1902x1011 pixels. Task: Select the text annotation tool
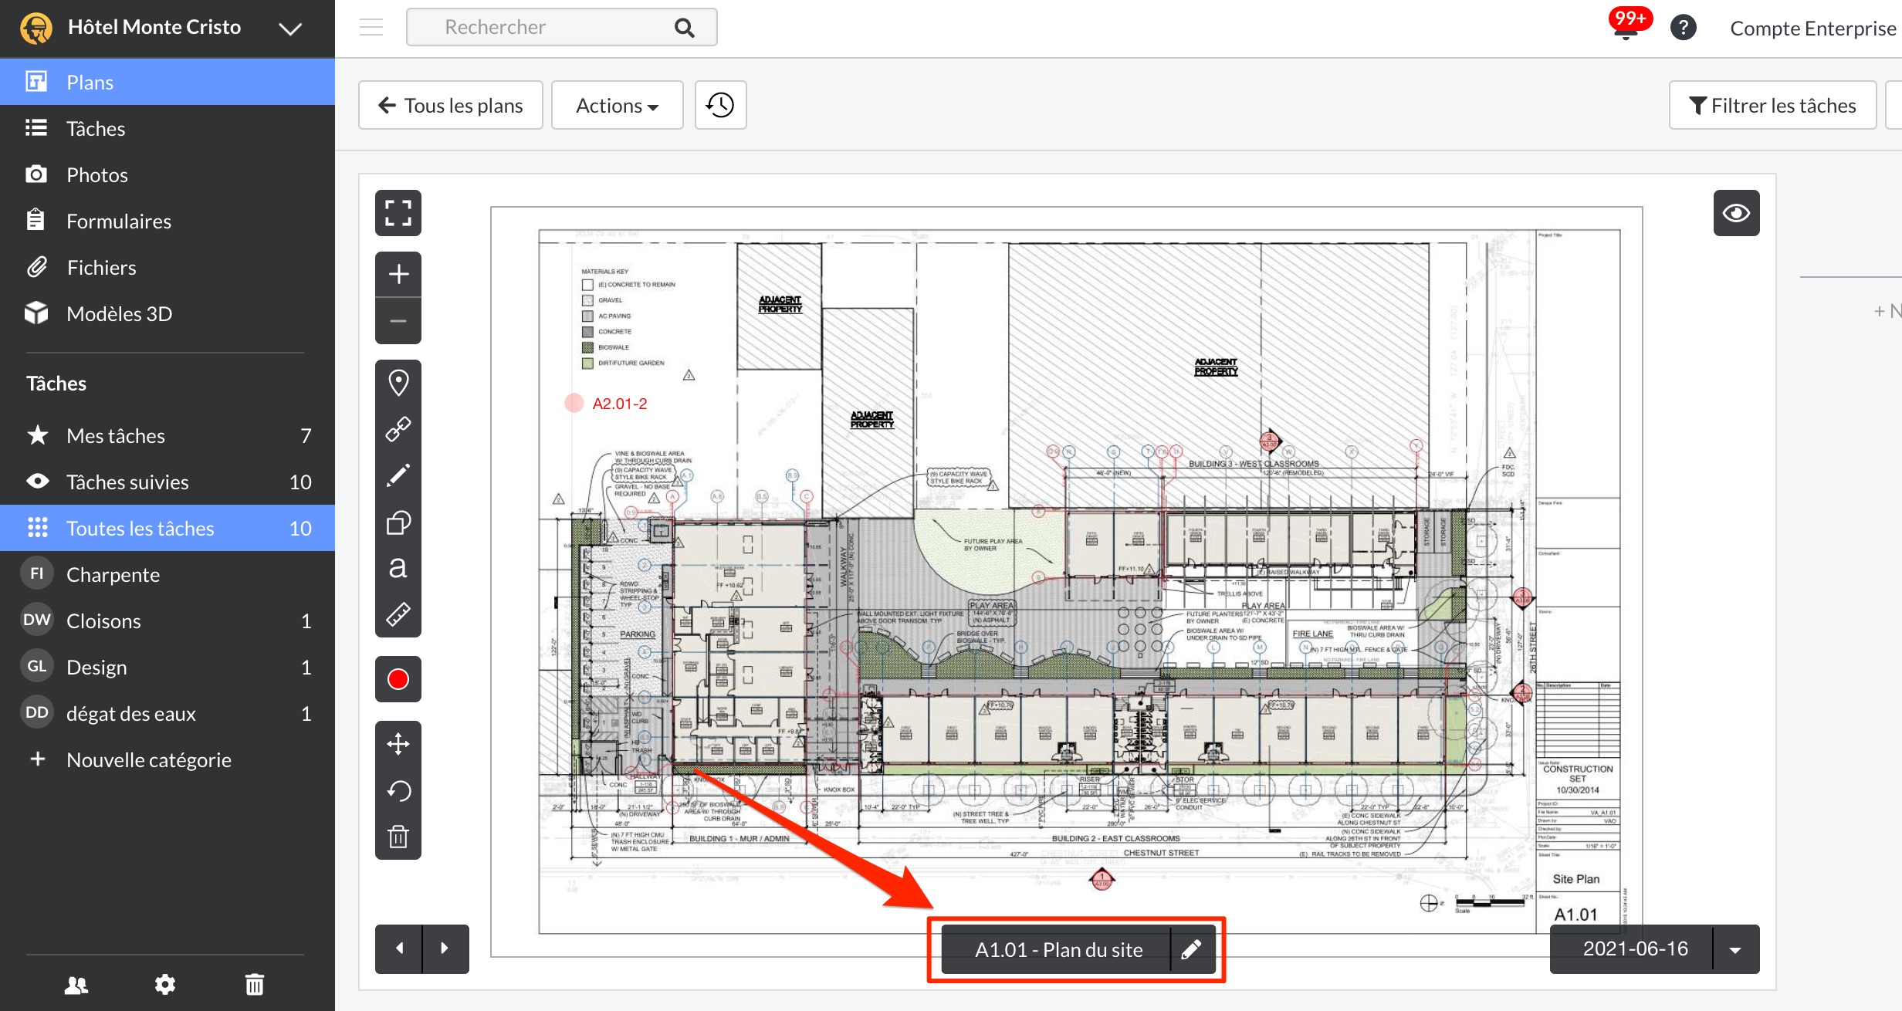[398, 568]
